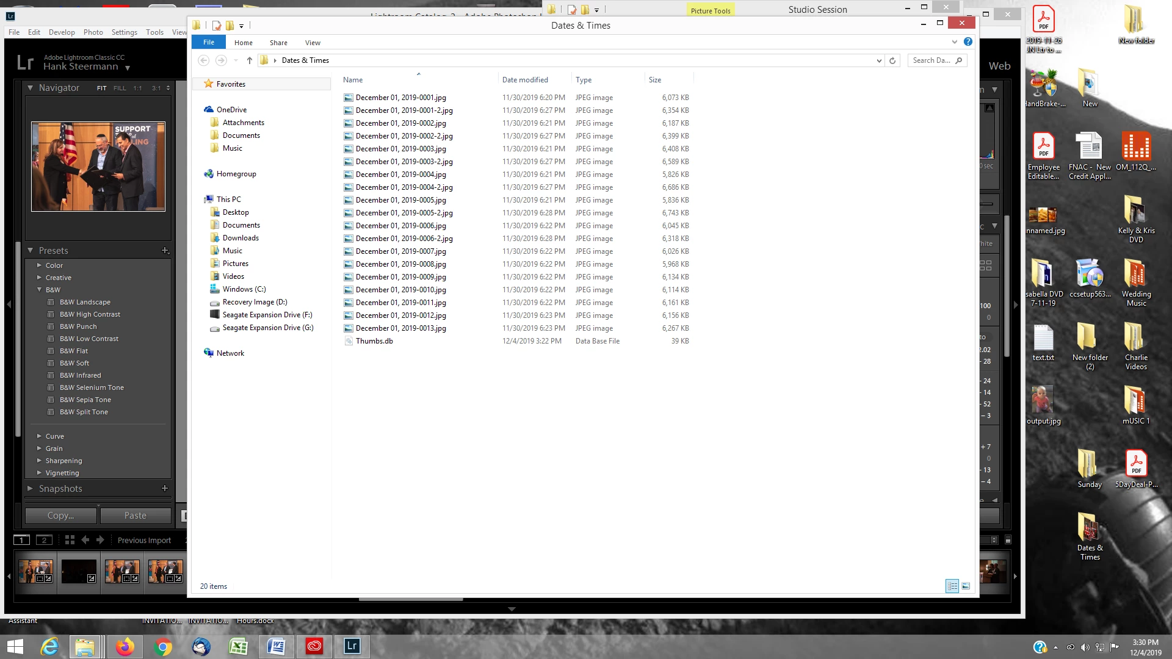Viewport: 1172px width, 659px height.
Task: Open the Develop menu in Lightroom
Action: click(x=62, y=32)
